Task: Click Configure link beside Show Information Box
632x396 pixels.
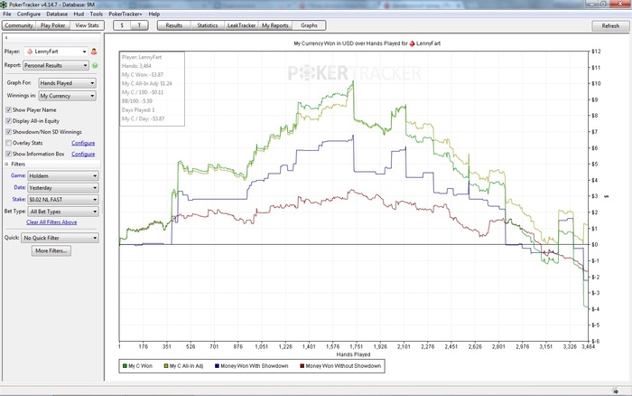Action: pyautogui.click(x=83, y=154)
